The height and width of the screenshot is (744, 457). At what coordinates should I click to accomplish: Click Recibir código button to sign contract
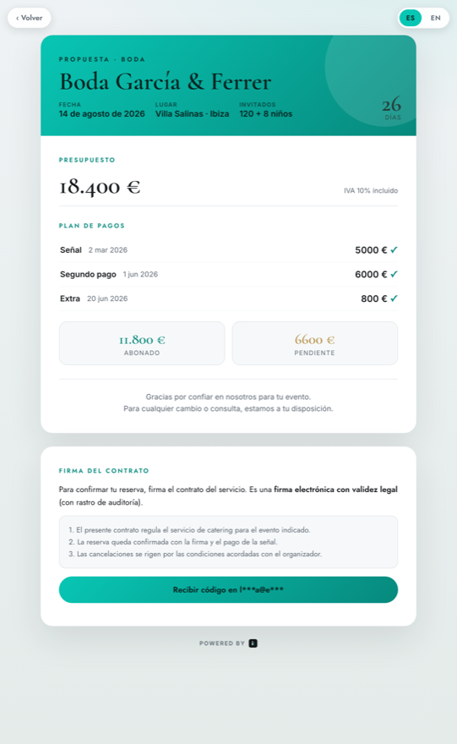tap(228, 590)
